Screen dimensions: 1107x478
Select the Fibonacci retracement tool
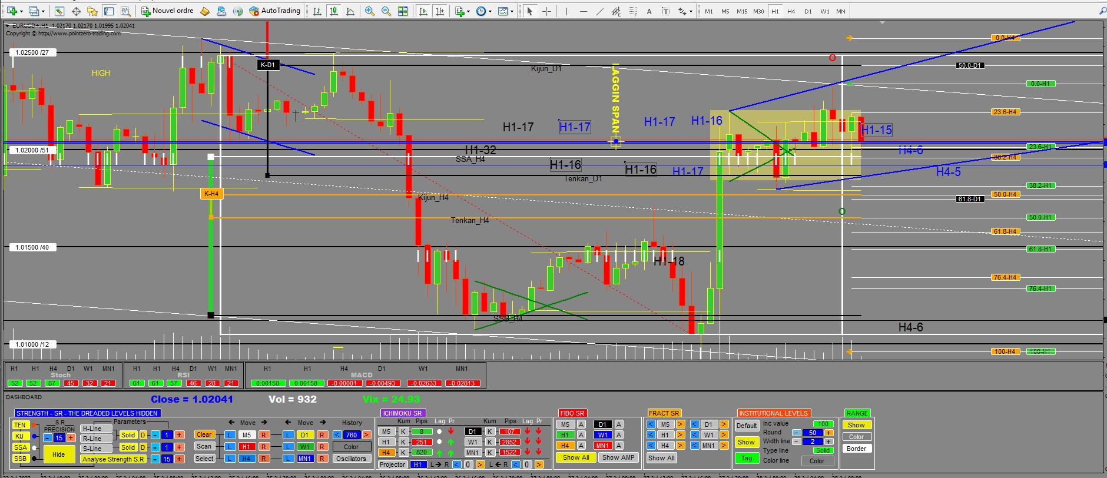click(x=632, y=11)
